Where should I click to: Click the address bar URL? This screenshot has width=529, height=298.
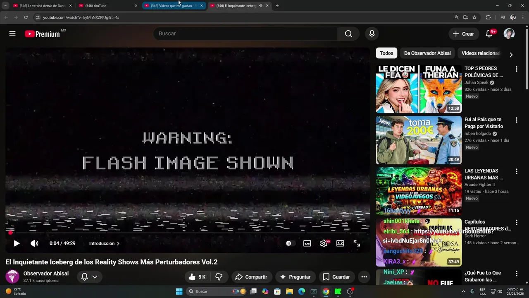(81, 17)
